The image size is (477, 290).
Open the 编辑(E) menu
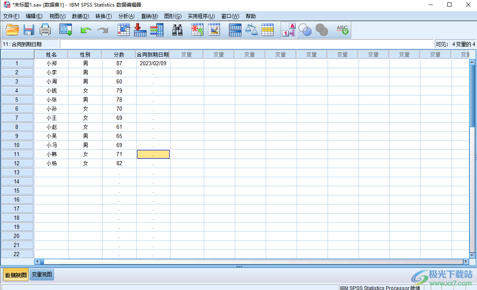click(34, 16)
